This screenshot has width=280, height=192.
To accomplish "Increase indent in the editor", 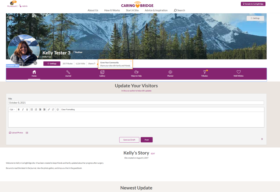I will [x=44, y=110].
